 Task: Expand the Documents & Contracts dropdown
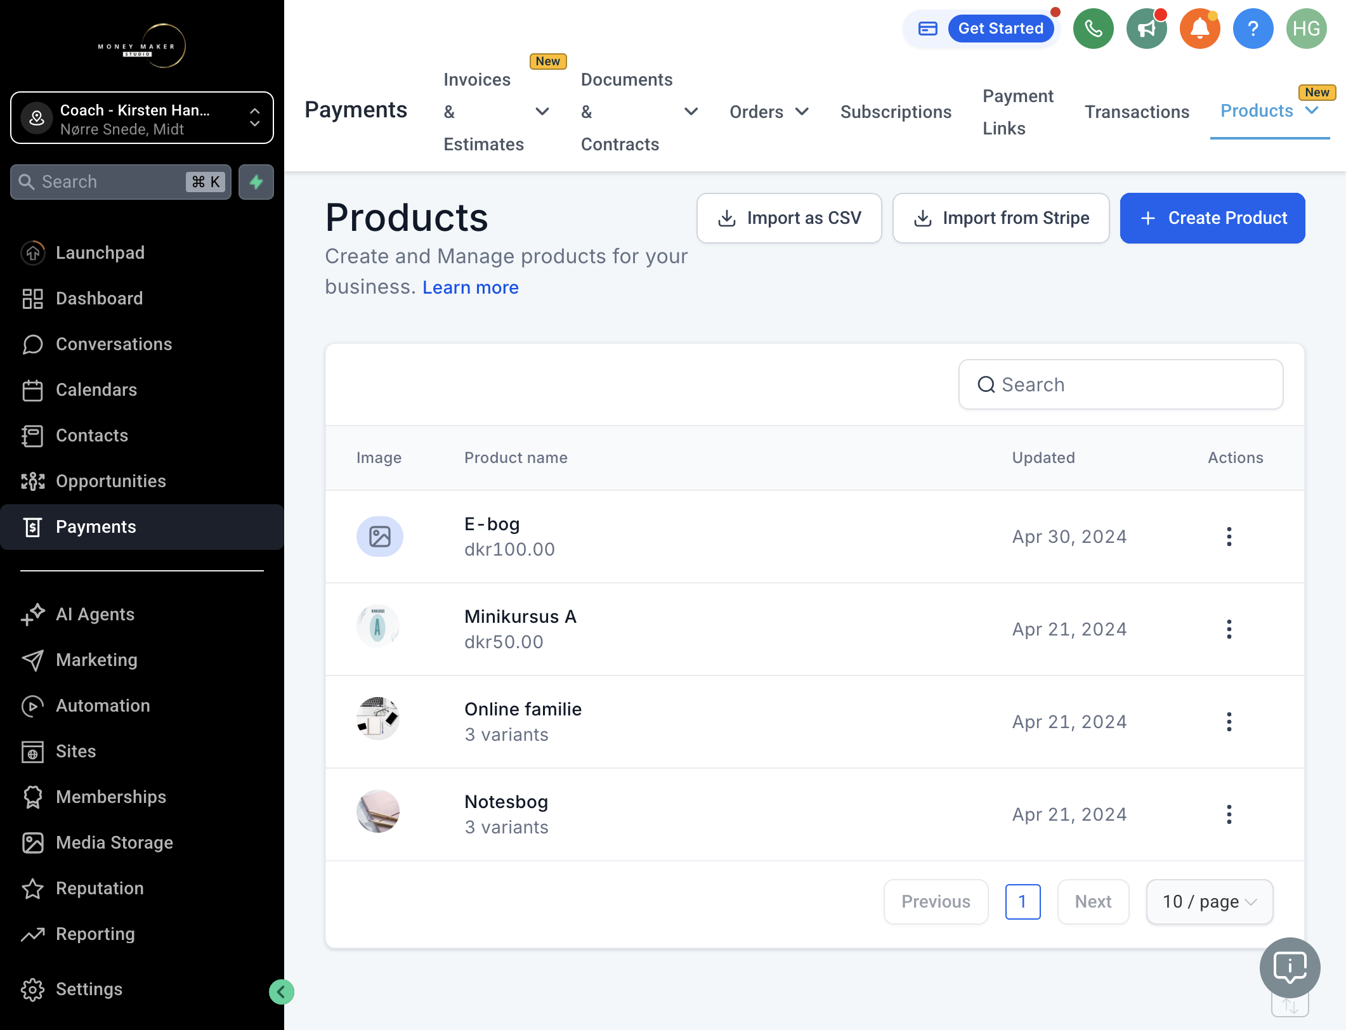tap(691, 112)
